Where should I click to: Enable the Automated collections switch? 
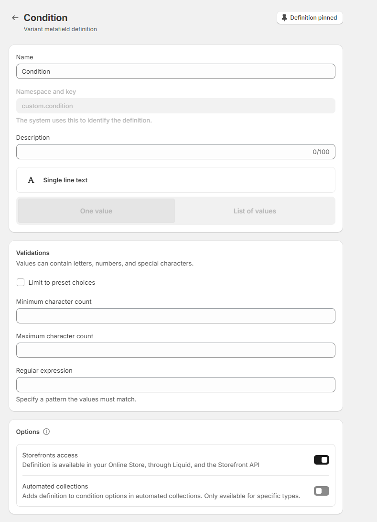[322, 491]
